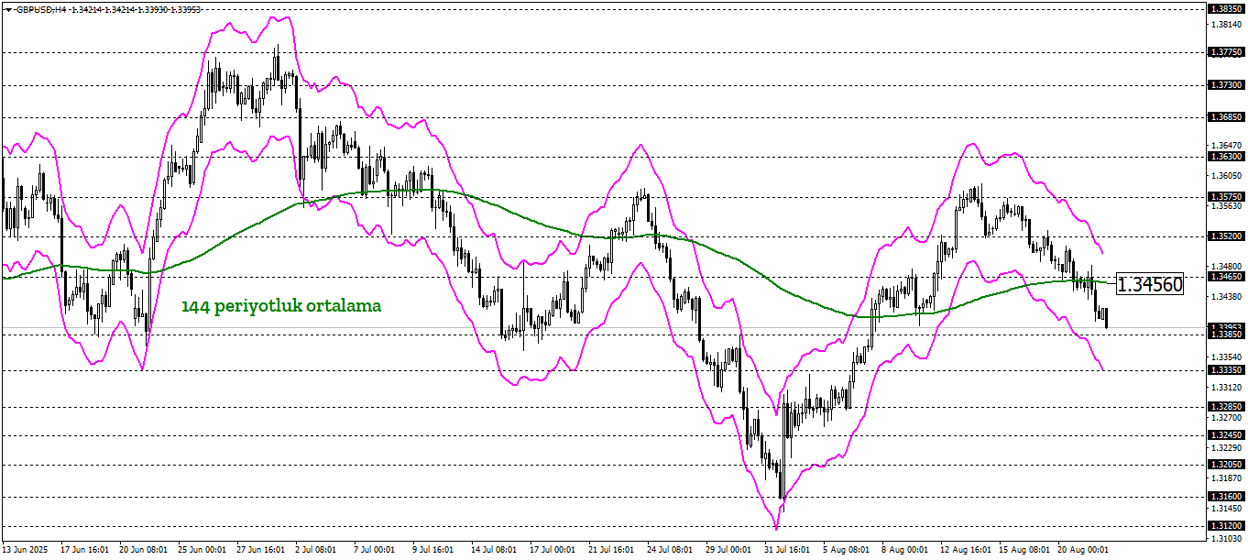Click the 1.37300 price level label

(1226, 85)
